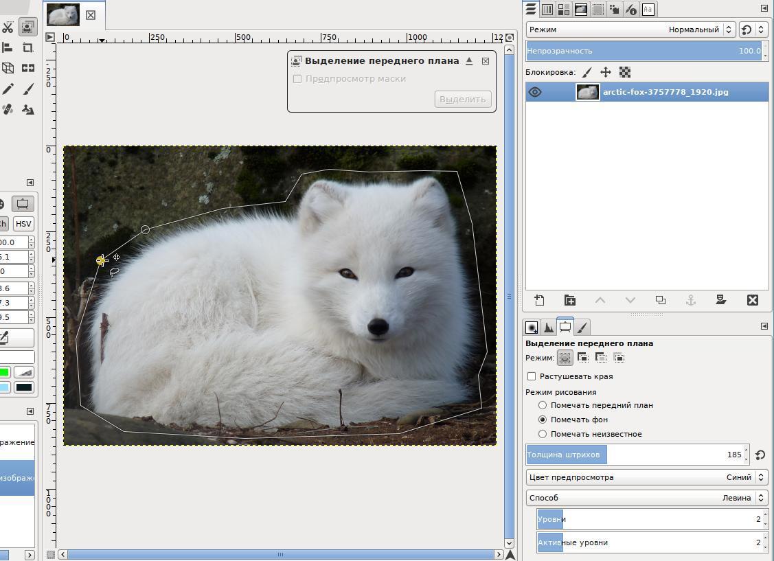The height and width of the screenshot is (561, 774).
Task: Delete the selected layer
Action: click(x=753, y=300)
